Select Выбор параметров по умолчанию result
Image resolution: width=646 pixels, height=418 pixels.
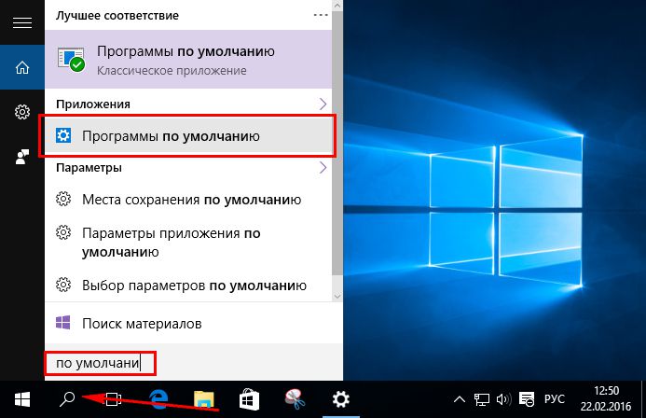[191, 284]
